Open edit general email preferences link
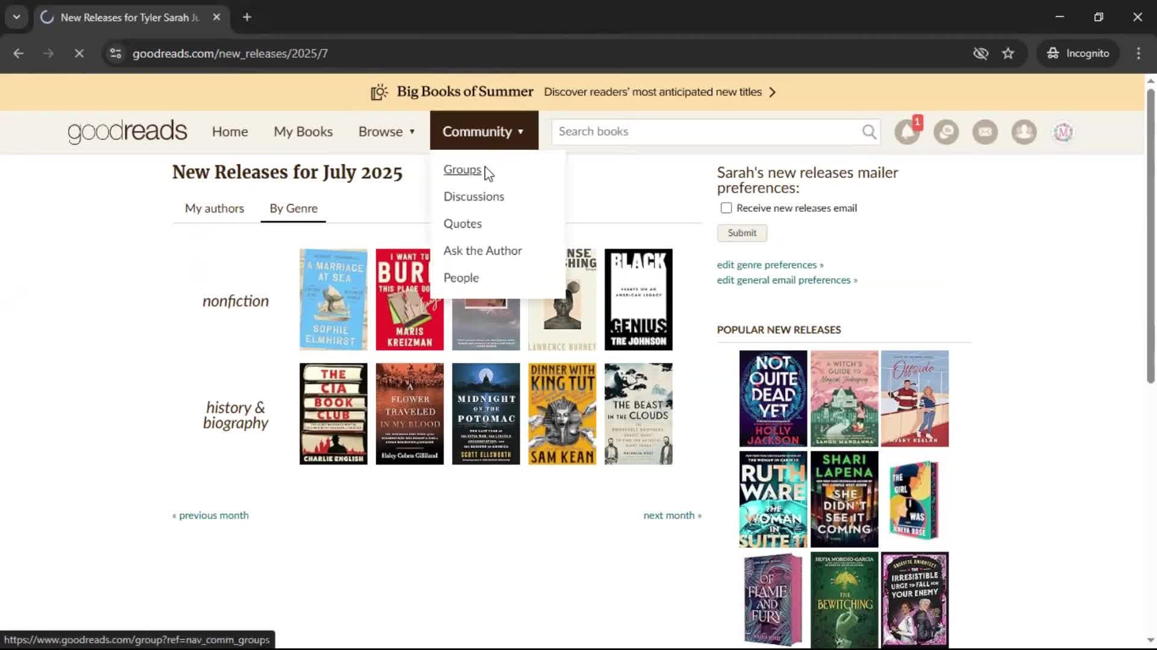The image size is (1157, 650). tap(787, 280)
